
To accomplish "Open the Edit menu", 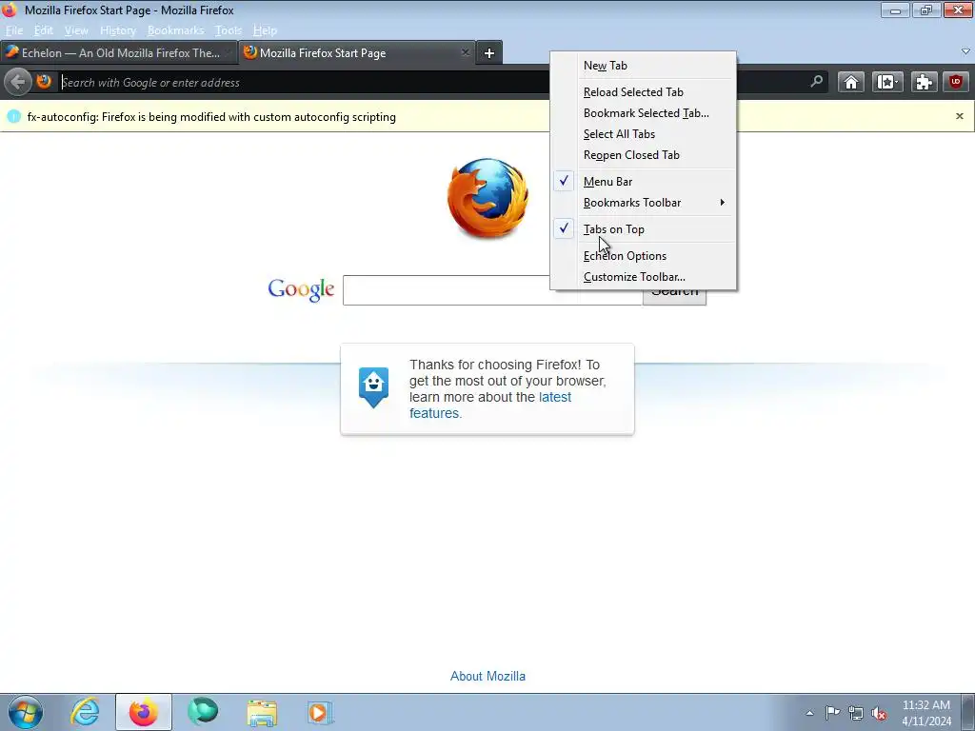I will (x=43, y=30).
